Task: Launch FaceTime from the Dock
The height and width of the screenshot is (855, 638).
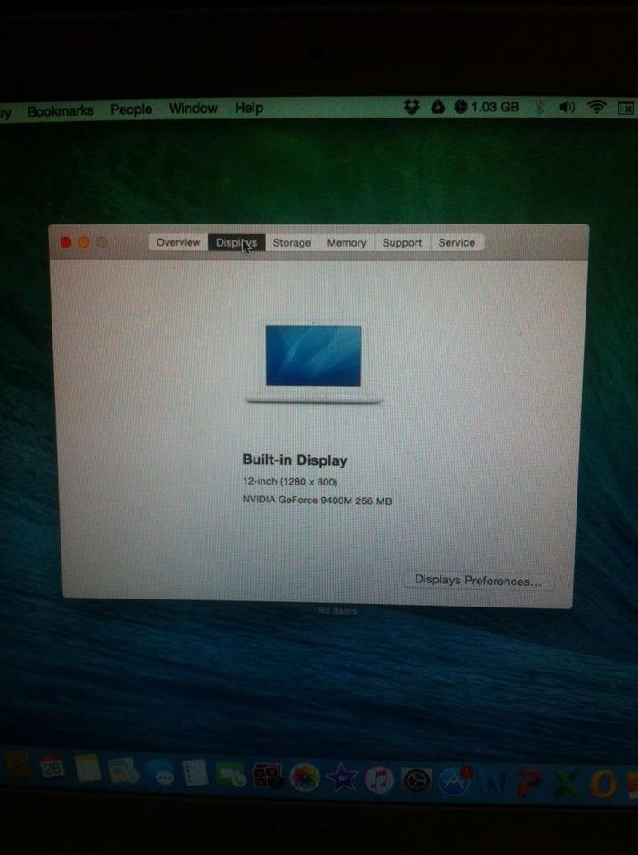Action: point(231,775)
